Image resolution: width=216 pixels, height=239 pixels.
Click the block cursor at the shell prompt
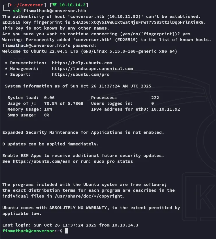(66, 231)
